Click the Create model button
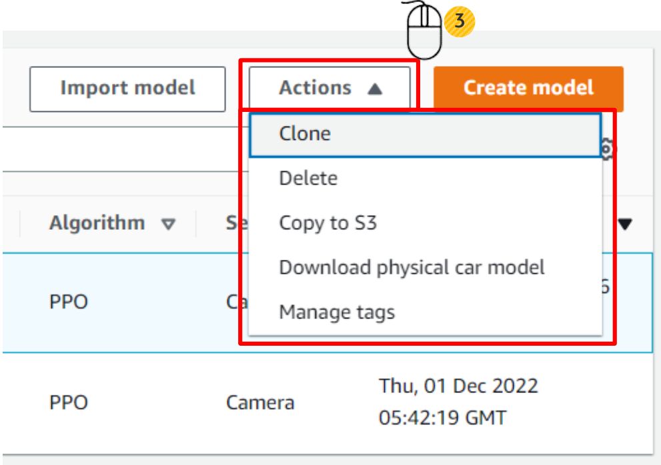 (x=528, y=88)
